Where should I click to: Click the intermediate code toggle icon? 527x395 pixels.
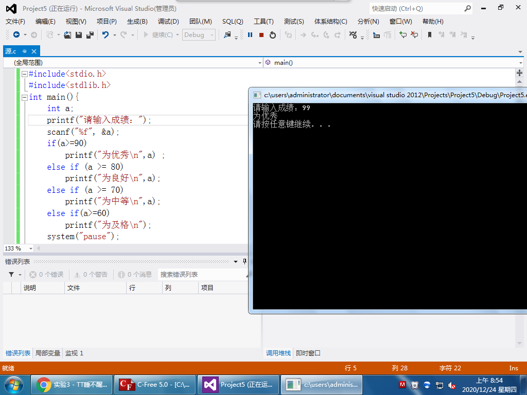[x=353, y=34]
